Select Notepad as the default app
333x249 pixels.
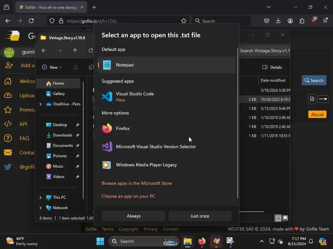click(167, 65)
